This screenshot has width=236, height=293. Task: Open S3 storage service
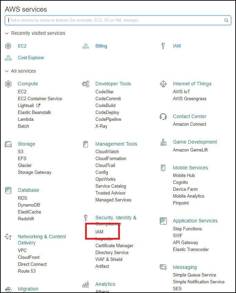point(21,152)
